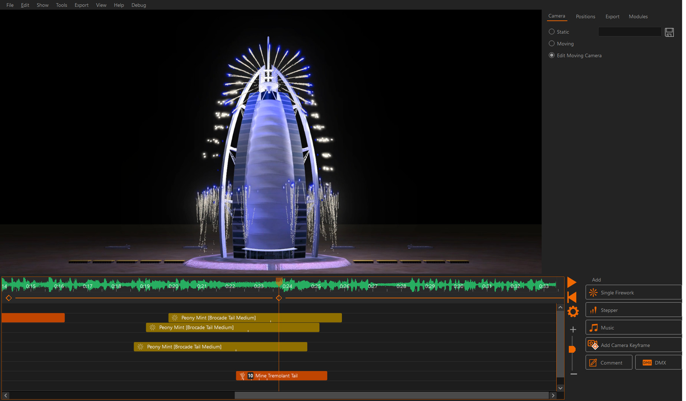Enable the Moving camera mode

(552, 43)
